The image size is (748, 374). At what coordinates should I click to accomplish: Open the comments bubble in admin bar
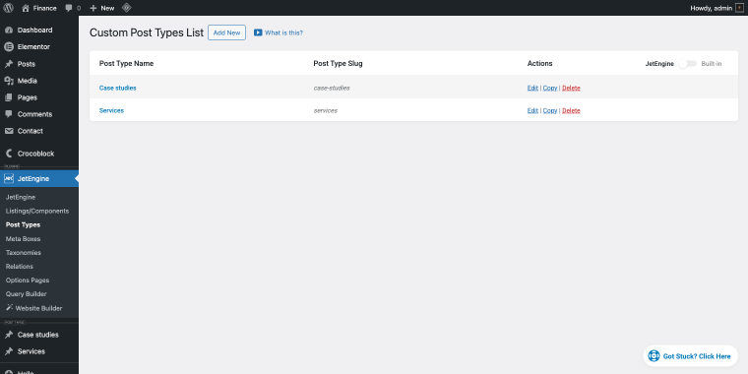[x=69, y=8]
